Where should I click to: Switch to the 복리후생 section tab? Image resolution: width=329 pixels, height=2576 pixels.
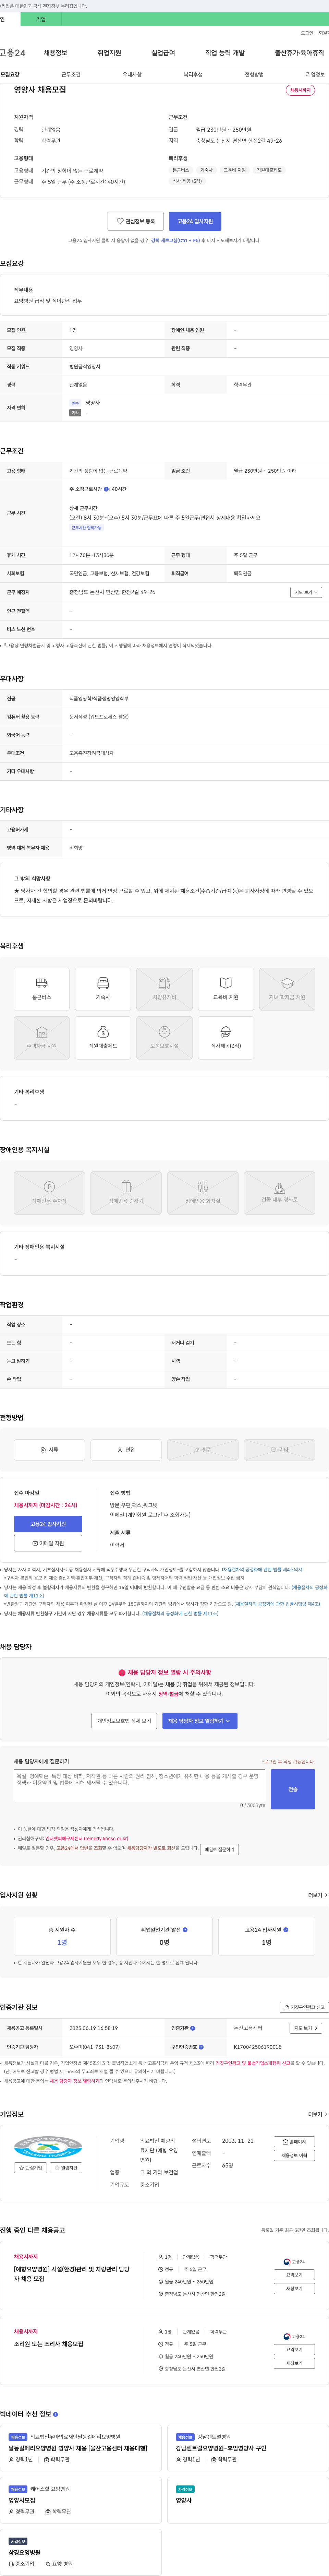[193, 75]
